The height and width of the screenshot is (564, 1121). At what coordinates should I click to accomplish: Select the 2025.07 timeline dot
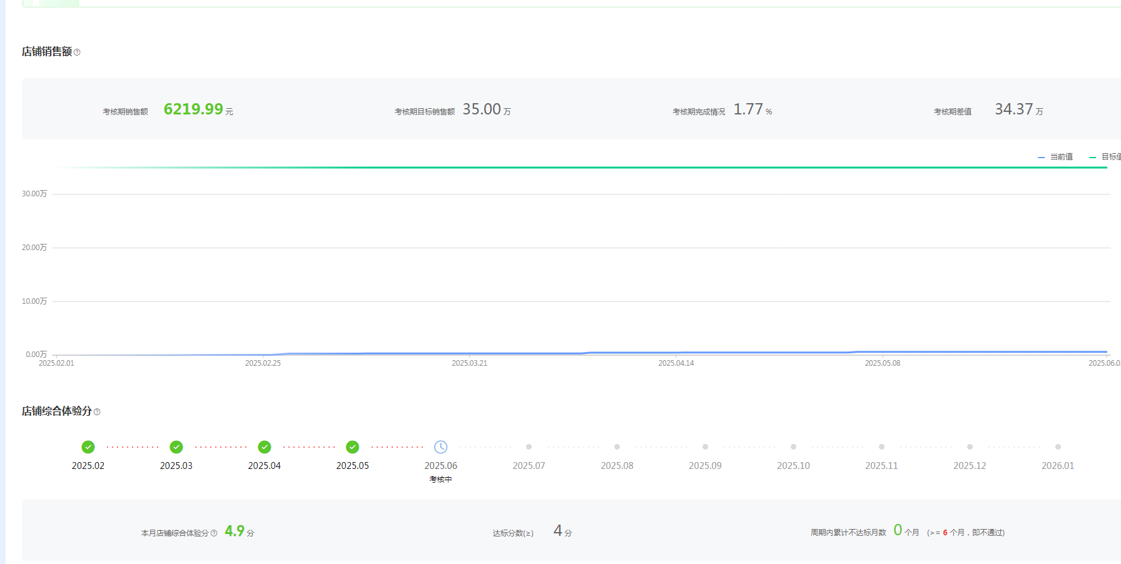click(x=529, y=447)
